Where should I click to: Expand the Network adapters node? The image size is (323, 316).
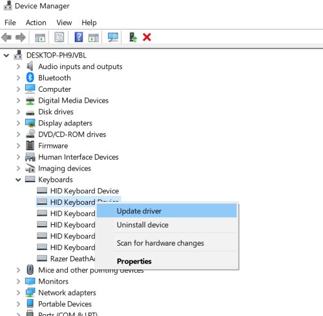tap(18, 293)
